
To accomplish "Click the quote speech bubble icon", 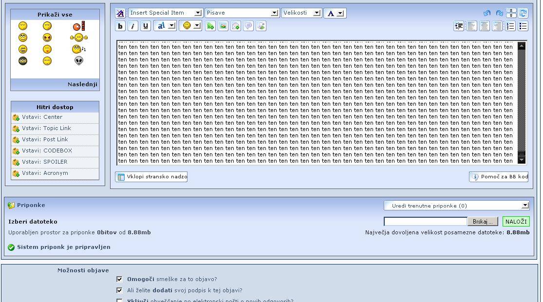I will tap(248, 26).
